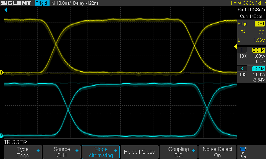This screenshot has height=159, width=266.
Task: Click the alternating slope arrows icon
Action: click(x=243, y=31)
